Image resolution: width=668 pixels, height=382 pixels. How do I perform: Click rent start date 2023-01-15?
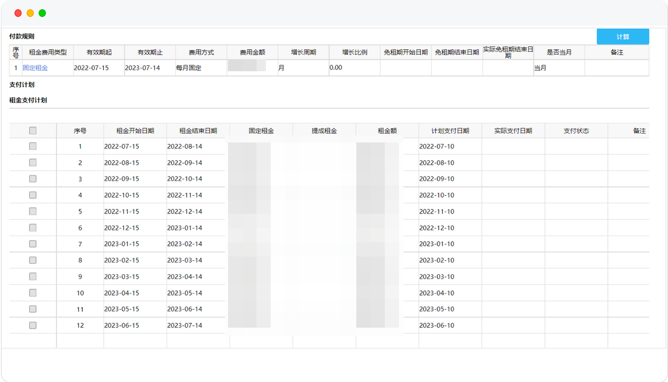point(122,244)
